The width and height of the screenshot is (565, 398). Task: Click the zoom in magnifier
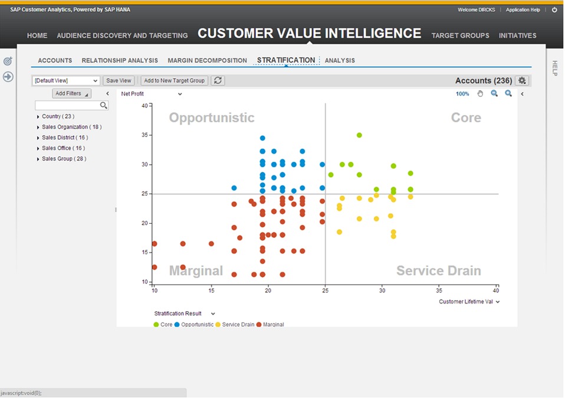click(x=508, y=93)
